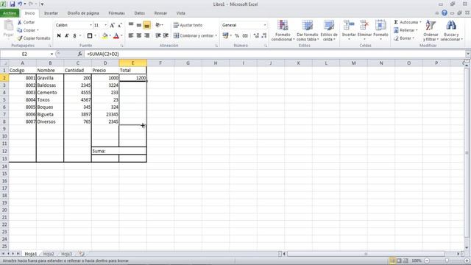Open Buscar y seleccionar menu

(x=451, y=30)
